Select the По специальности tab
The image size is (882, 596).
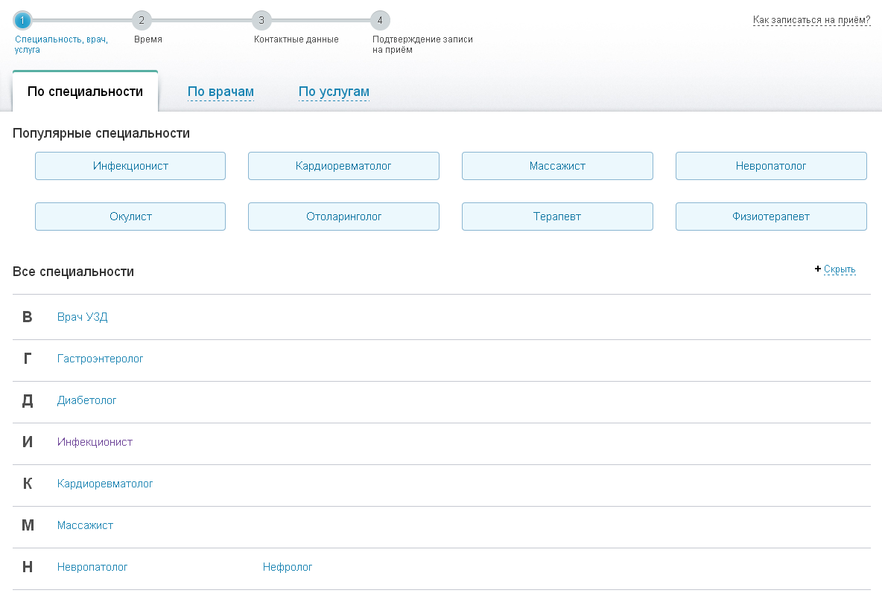[x=85, y=92]
